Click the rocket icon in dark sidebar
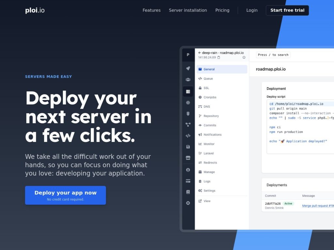Screen dimensions: 334x250 [x=188, y=68]
